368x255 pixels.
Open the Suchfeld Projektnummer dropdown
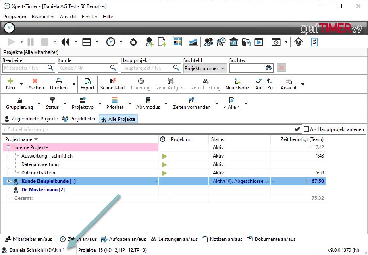[223, 68]
